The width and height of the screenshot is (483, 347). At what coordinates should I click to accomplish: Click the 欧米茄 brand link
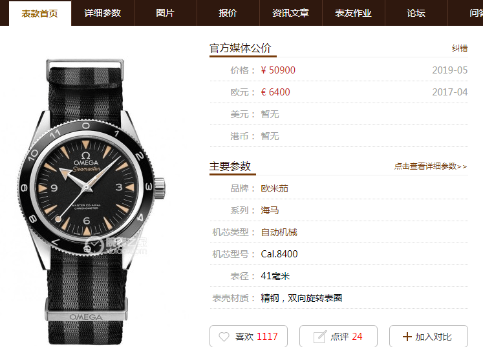tap(274, 188)
